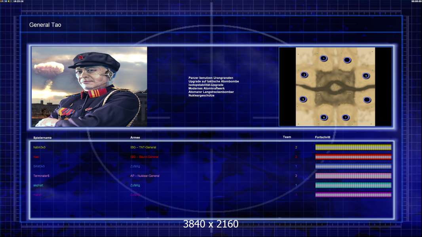Select player asphalt in the list
Viewport: 422px width, 237px height.
tap(38, 185)
